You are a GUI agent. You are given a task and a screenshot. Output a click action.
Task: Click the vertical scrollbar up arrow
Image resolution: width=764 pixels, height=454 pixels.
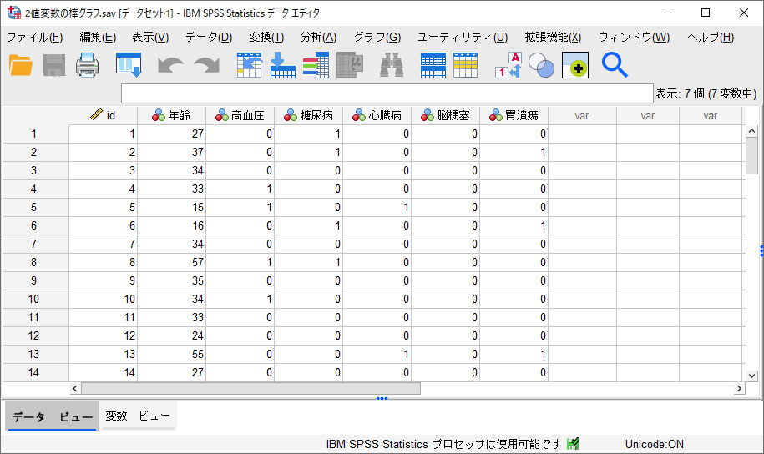tap(751, 130)
